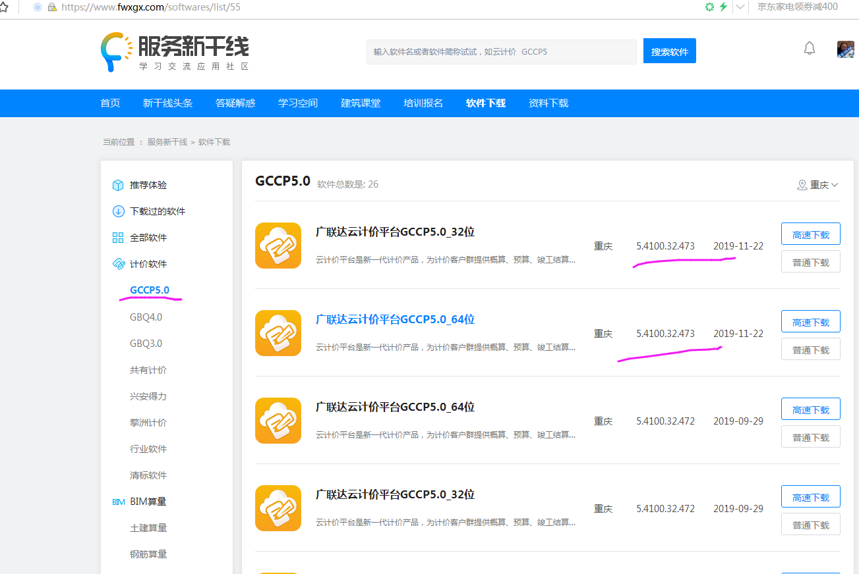Select 软件下载 nav item
The image size is (859, 574).
tap(486, 103)
